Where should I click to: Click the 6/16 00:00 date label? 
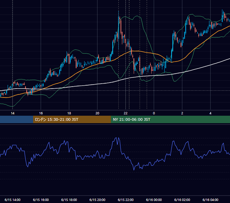(154, 200)
